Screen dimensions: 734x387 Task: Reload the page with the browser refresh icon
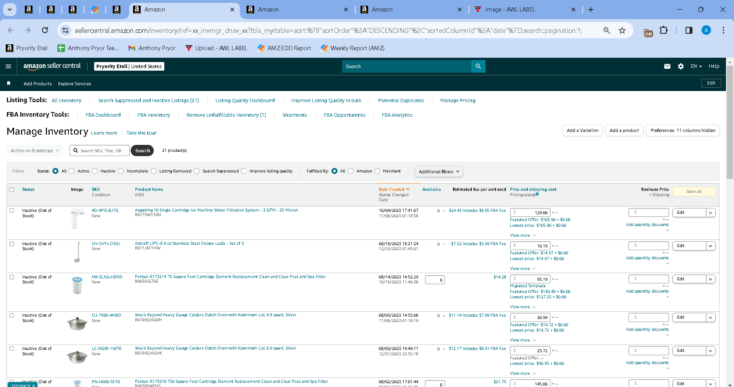45,30
